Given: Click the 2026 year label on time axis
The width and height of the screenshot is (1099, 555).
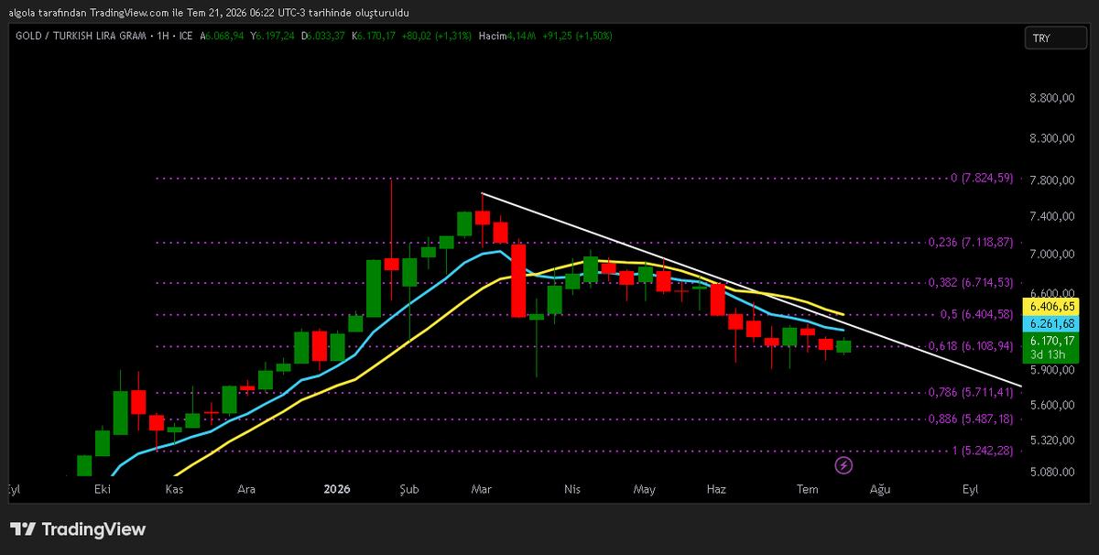Looking at the screenshot, I should point(337,490).
